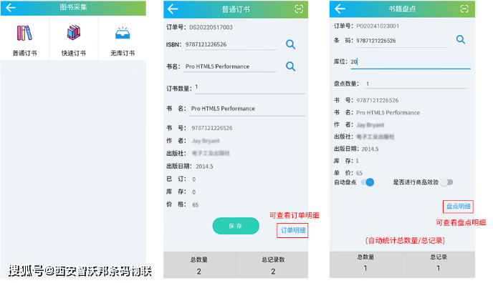The image size is (493, 283).
Task: Select 快速订书 label in 图书采集
Action: tap(74, 53)
